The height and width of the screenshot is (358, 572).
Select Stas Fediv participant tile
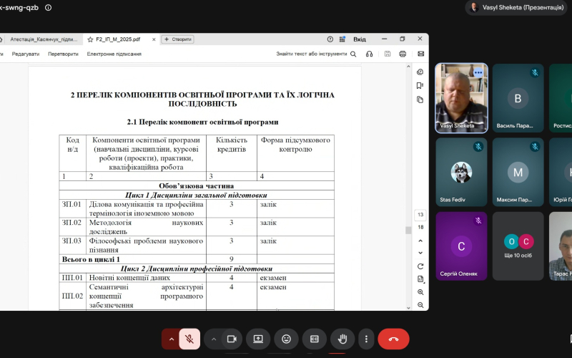pos(461,172)
